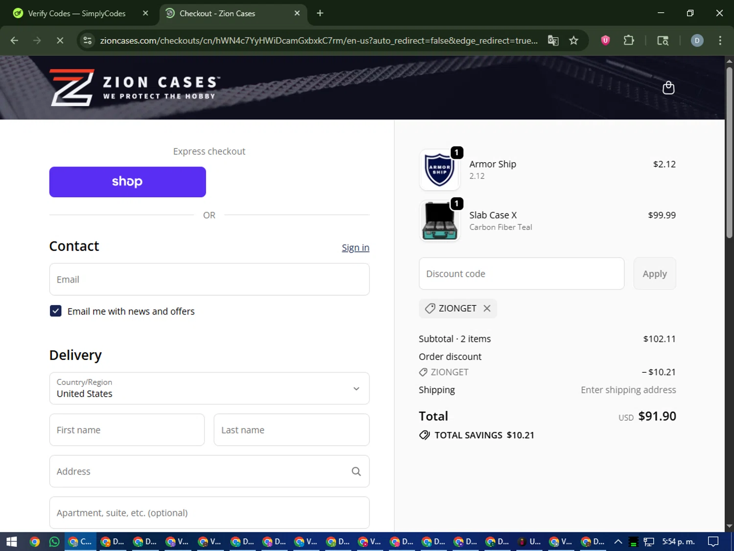734x551 pixels.
Task: Open the Extensions puzzle icon
Action: 629,41
